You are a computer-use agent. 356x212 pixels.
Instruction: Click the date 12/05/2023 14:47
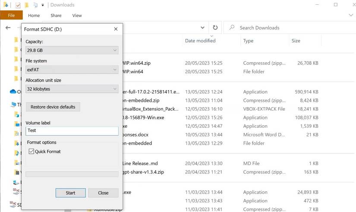tap(204, 126)
